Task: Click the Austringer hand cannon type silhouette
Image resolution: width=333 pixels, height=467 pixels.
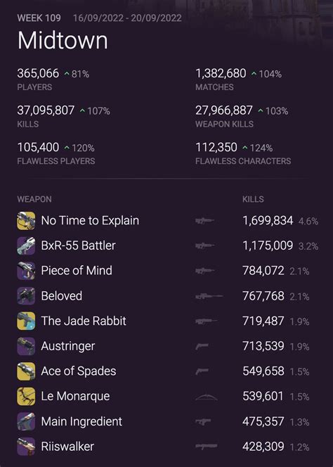Action: click(202, 346)
